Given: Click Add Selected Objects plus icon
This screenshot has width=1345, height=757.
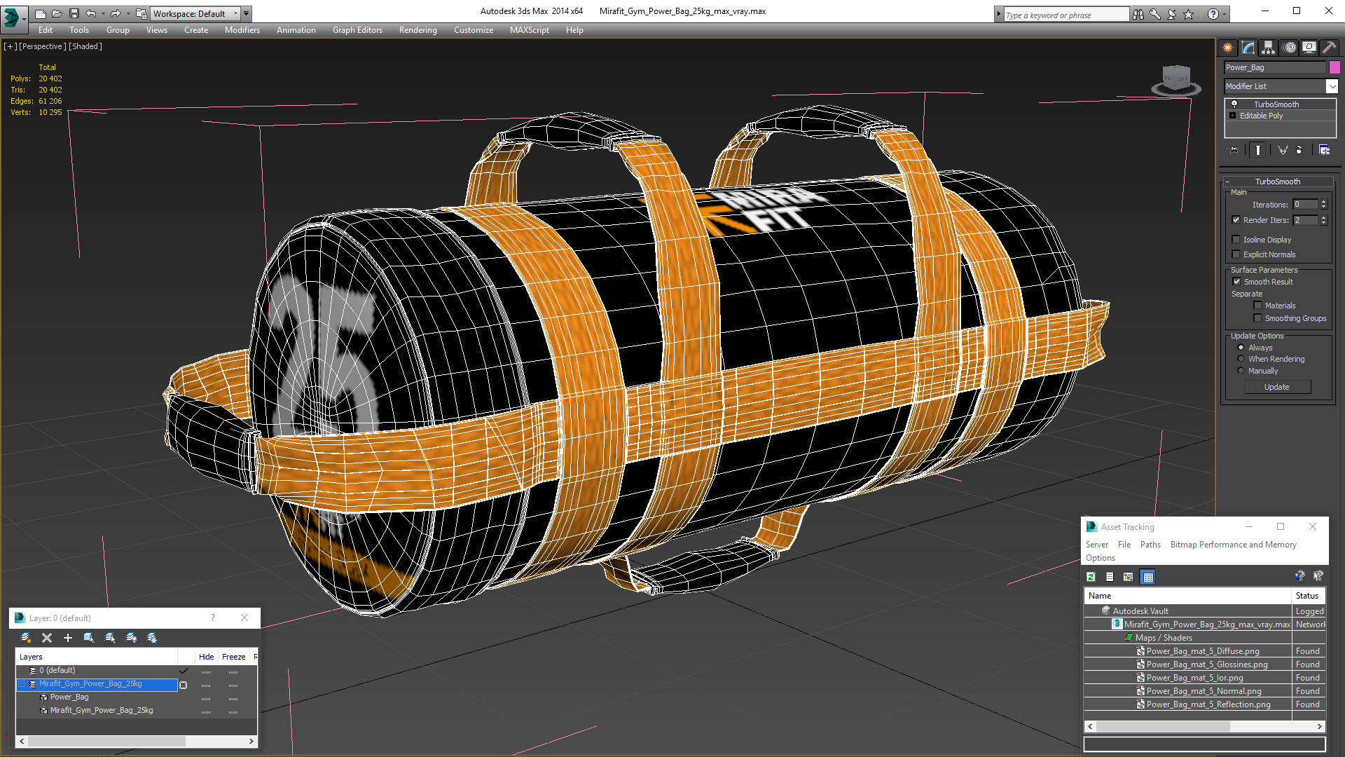Looking at the screenshot, I should click(x=68, y=638).
